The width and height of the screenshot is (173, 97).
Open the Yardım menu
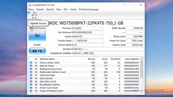click(x=73, y=9)
